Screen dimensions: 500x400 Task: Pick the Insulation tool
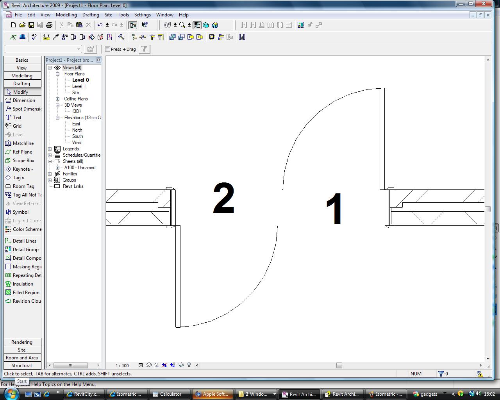pyautogui.click(x=23, y=284)
